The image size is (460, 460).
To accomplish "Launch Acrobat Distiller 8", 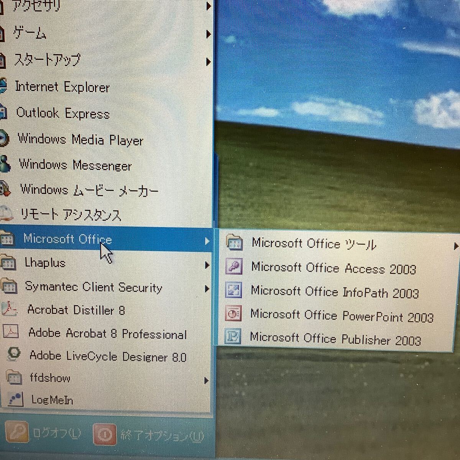I will [76, 310].
